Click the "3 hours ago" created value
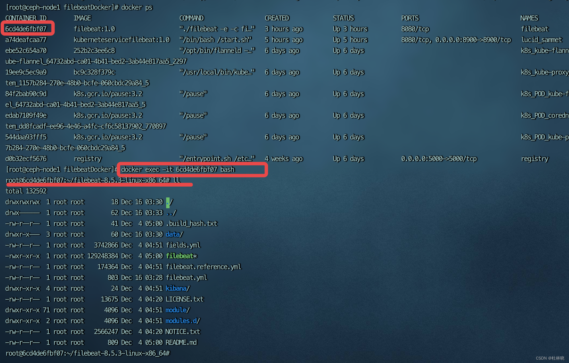The height and width of the screenshot is (363, 569). click(284, 29)
